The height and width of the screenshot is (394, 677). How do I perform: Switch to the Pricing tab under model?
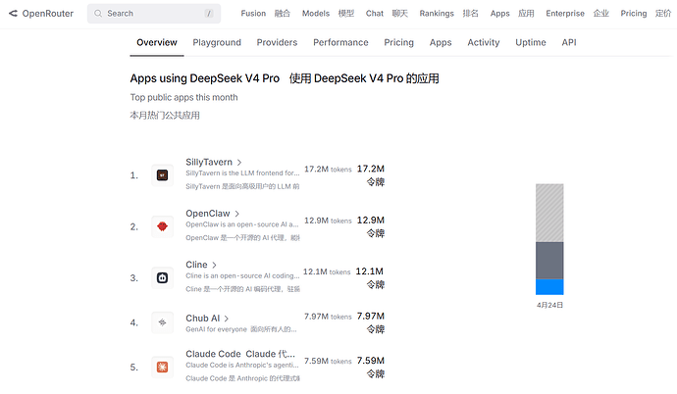pos(398,42)
